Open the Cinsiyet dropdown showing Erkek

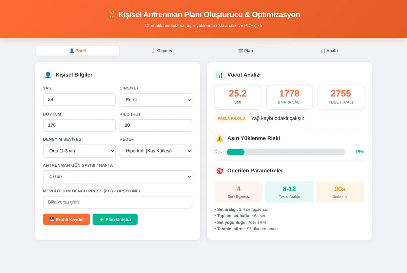pyautogui.click(x=156, y=100)
